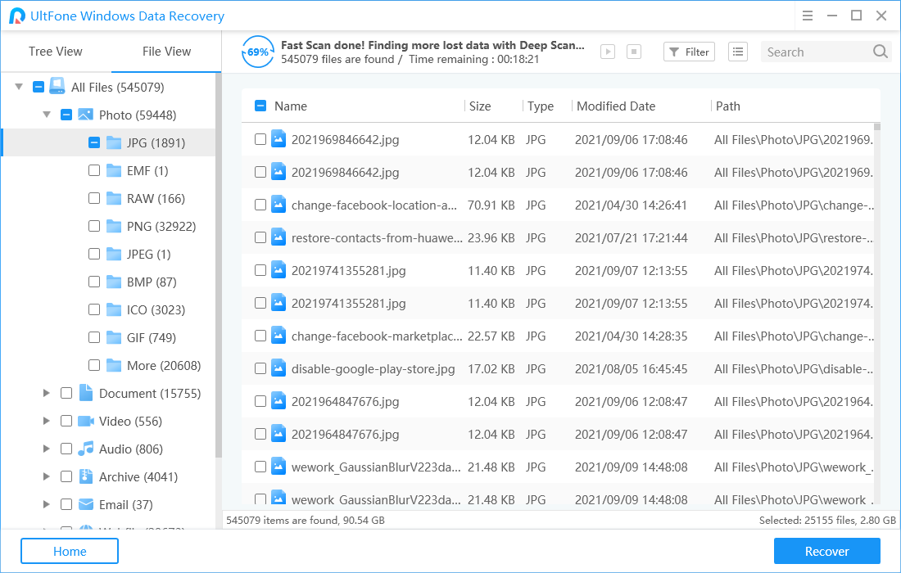Viewport: 901px width, 573px height.
Task: Sort by the Type column header
Action: click(x=541, y=106)
